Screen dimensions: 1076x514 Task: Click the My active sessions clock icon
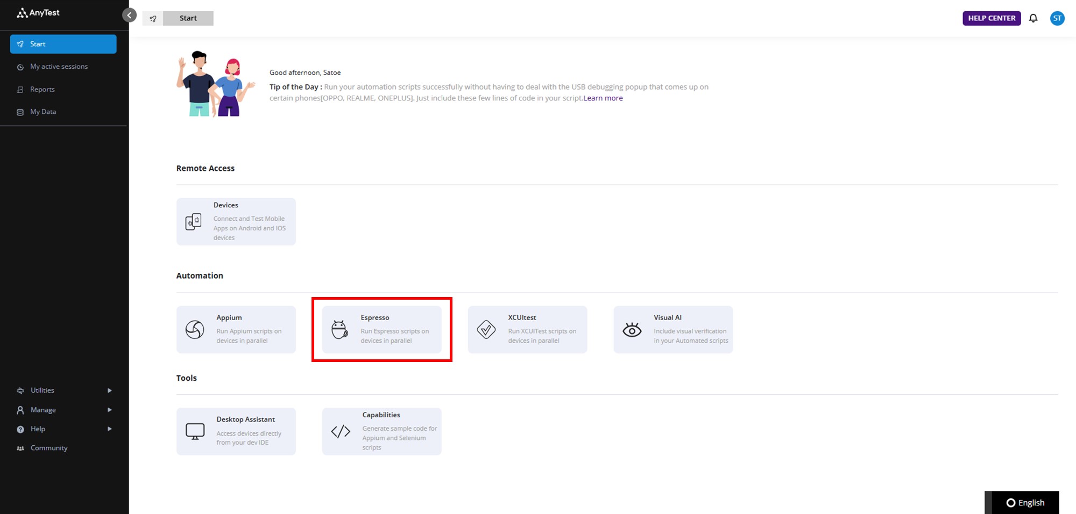point(20,67)
